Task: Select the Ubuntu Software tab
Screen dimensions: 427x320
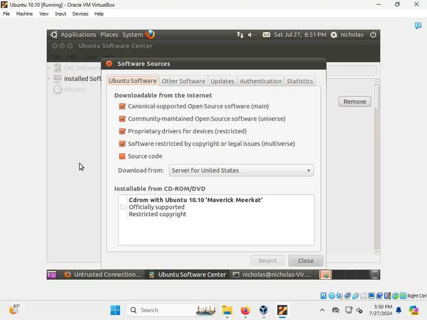Action: pyautogui.click(x=133, y=81)
